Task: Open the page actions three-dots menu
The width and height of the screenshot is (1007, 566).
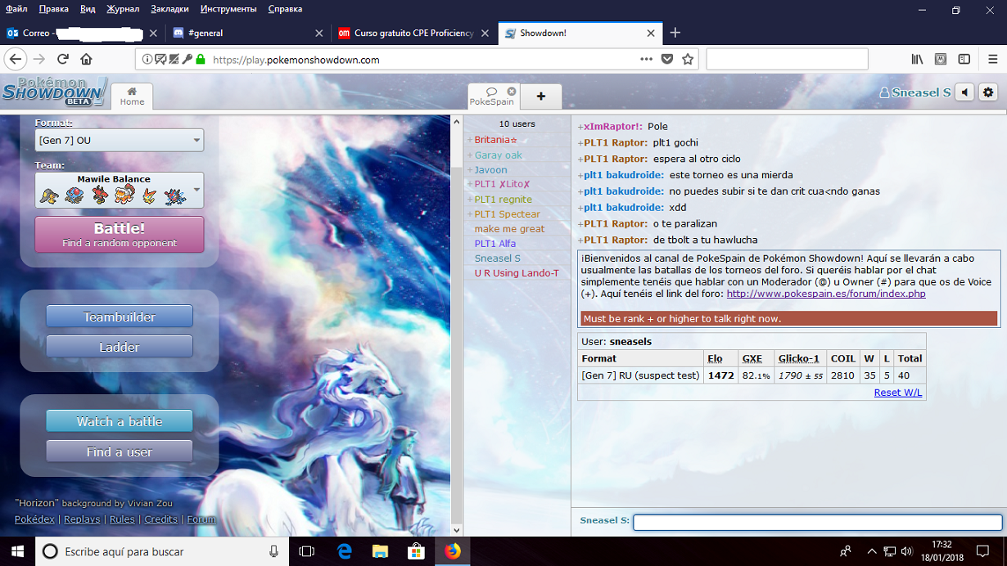Action: pyautogui.click(x=646, y=59)
